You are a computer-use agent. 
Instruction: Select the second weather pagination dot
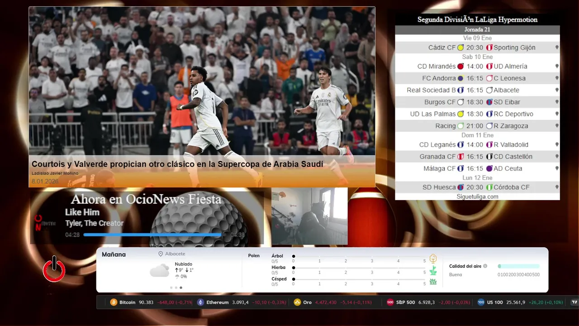(x=176, y=288)
